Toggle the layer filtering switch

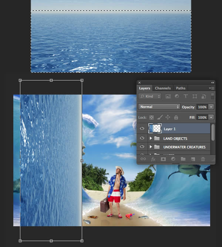pyautogui.click(x=212, y=96)
